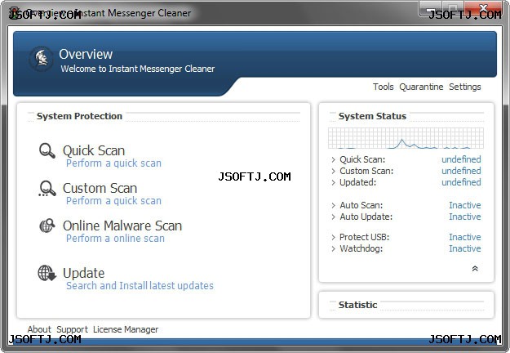510x353 pixels.
Task: Click the System Status panel title
Action: point(372,116)
